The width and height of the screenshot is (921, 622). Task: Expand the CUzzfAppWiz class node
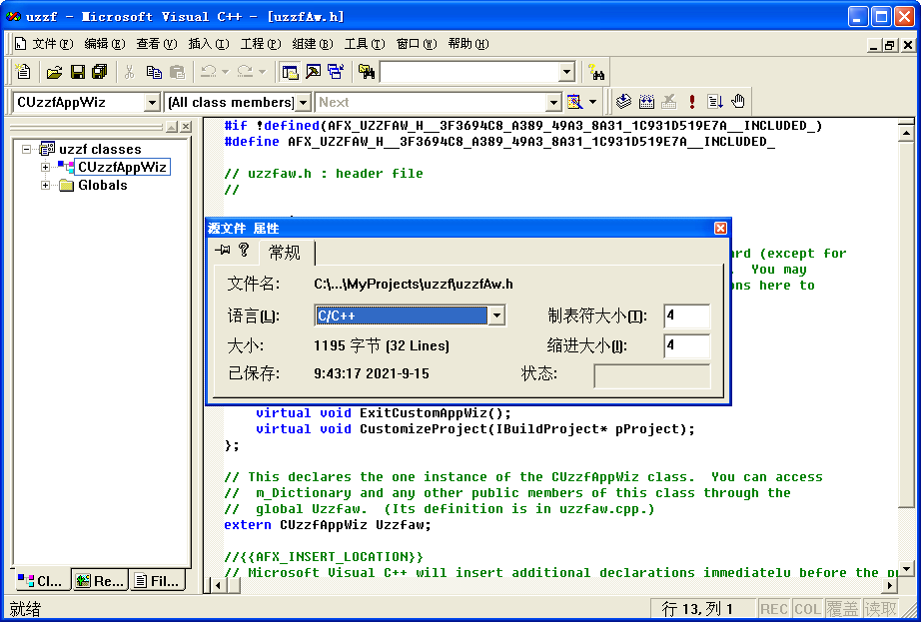[45, 168]
